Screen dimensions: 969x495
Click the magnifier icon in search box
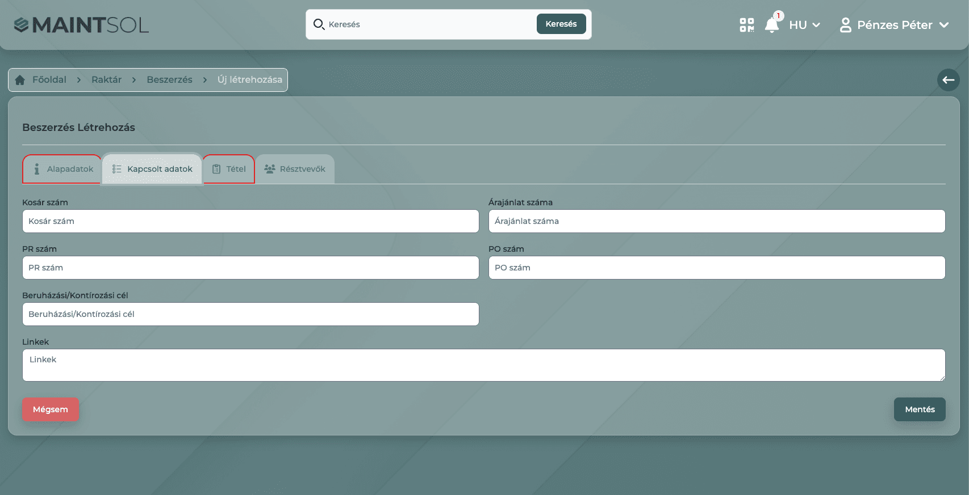[x=319, y=24]
